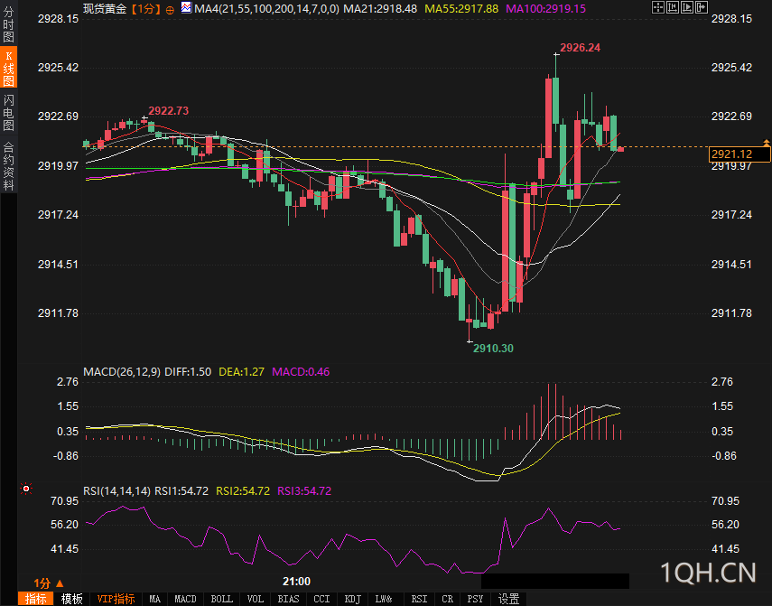
Task: Click the crosshair cursor icon at top right
Action: click(658, 7)
